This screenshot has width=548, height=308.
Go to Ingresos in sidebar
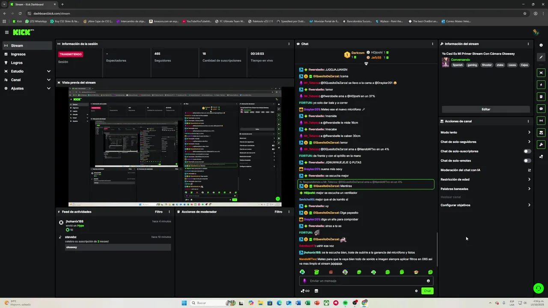27,54
